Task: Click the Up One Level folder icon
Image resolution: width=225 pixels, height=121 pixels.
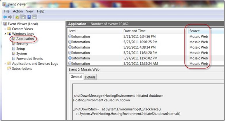Action: 17,17
